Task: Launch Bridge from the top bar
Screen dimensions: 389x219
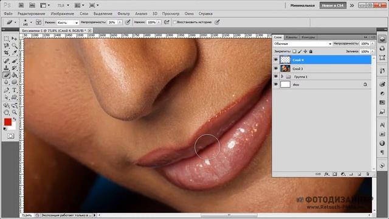Action: 21,5
